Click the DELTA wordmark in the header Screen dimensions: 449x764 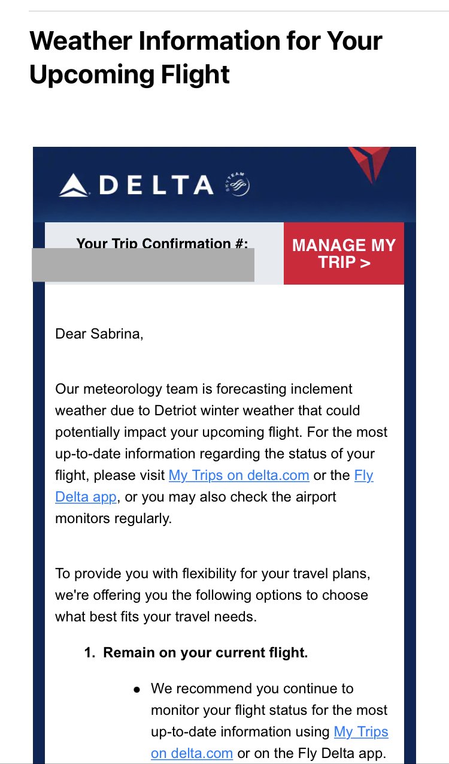point(156,185)
